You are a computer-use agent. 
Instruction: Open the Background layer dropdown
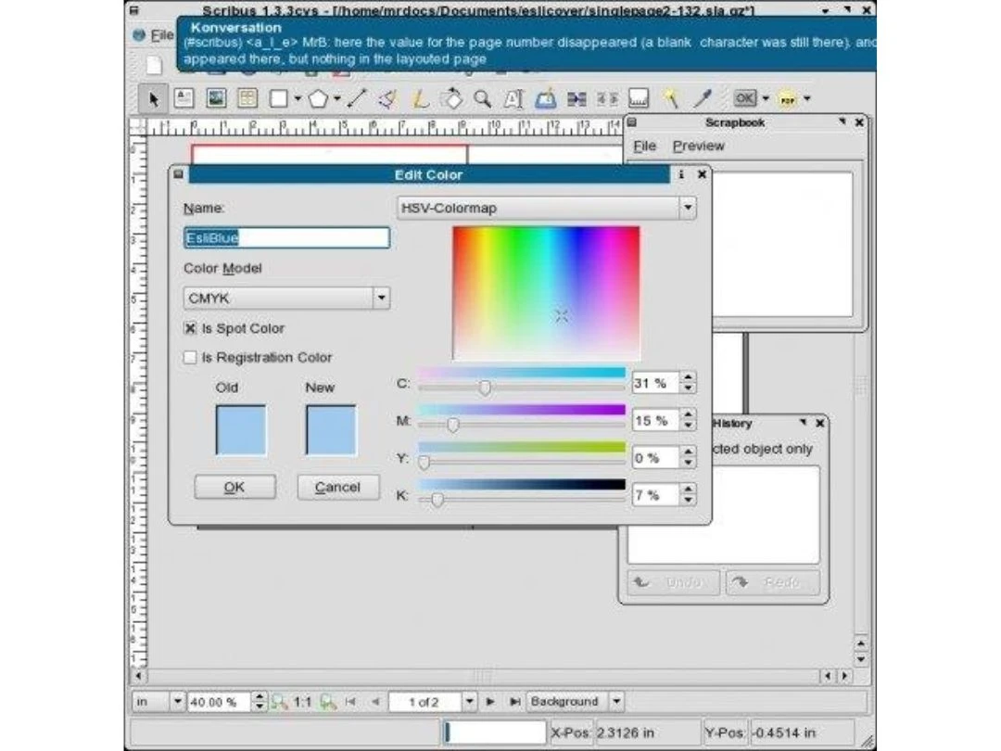616,702
